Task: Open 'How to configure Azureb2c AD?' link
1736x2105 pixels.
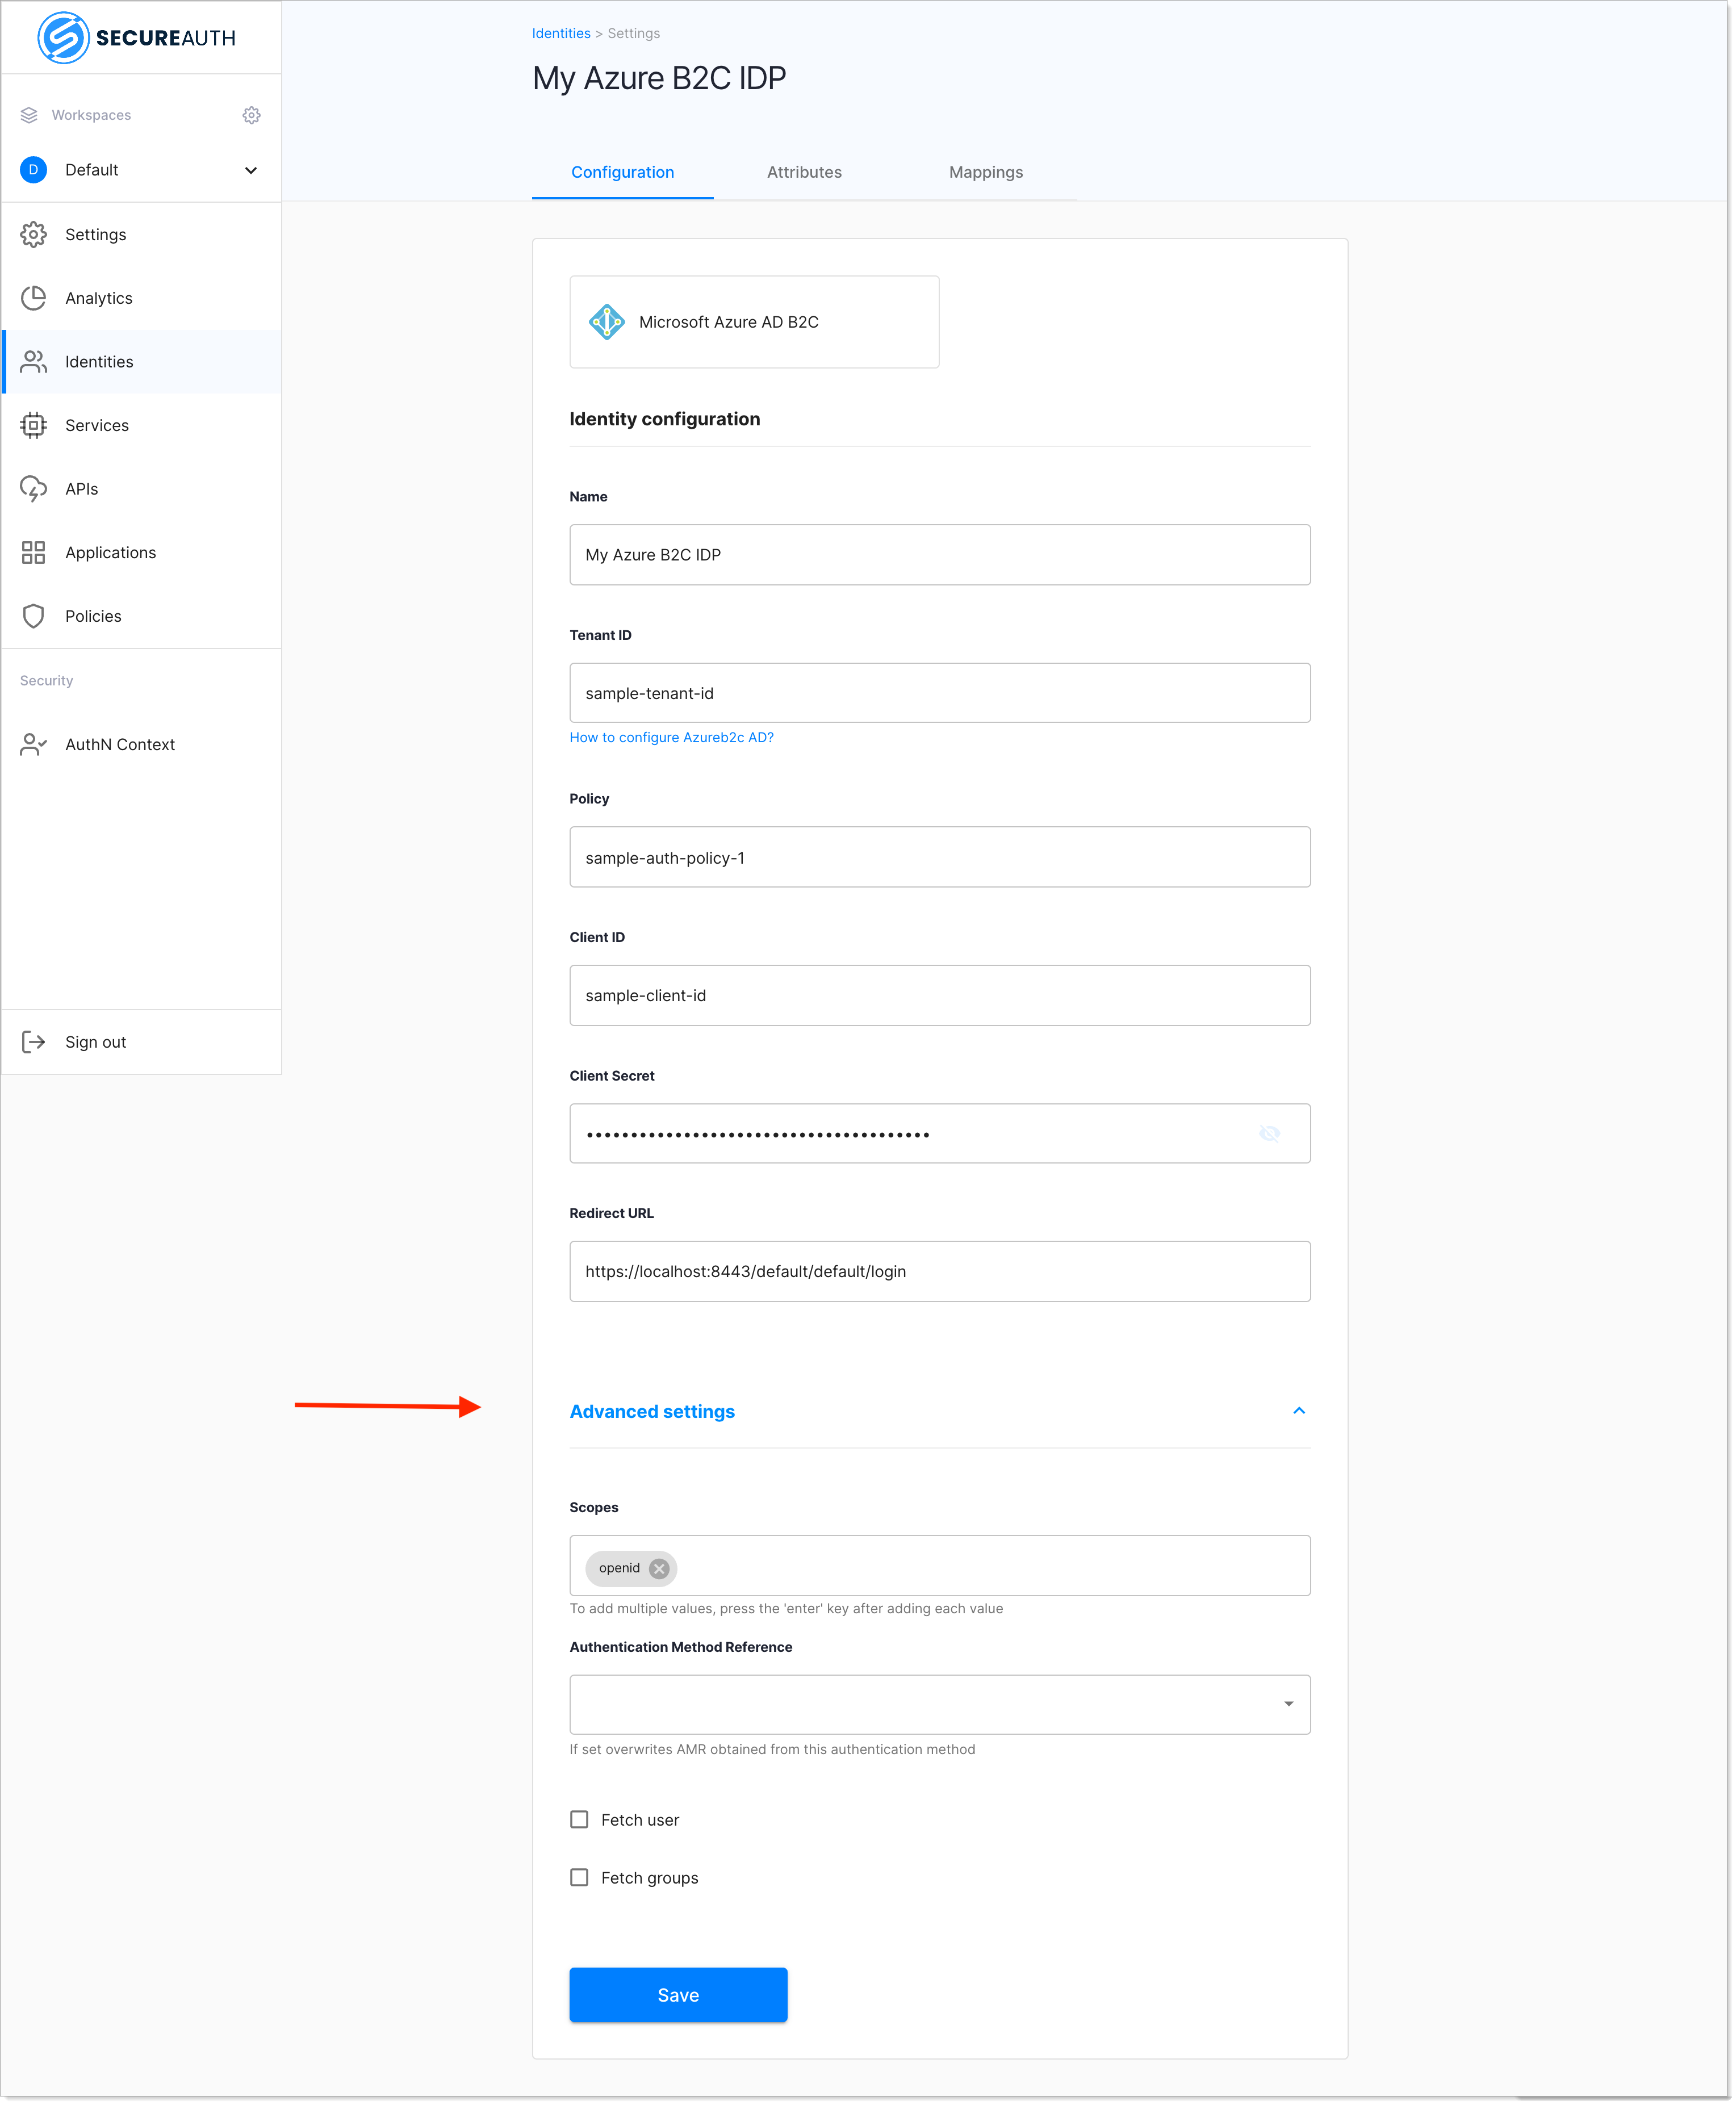Action: click(x=672, y=738)
